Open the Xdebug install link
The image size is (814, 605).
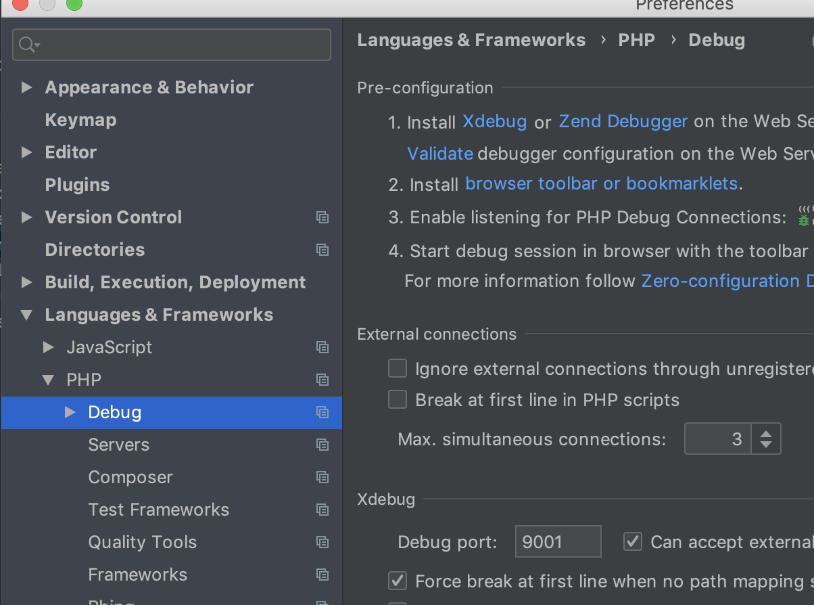[x=495, y=122]
